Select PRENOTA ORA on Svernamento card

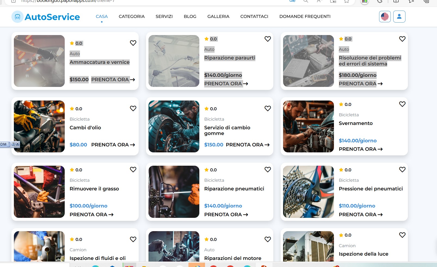click(361, 149)
